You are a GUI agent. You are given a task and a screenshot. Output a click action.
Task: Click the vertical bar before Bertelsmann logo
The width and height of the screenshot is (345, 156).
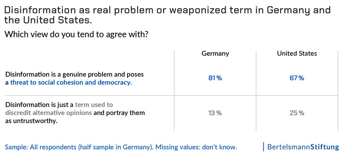(263, 147)
